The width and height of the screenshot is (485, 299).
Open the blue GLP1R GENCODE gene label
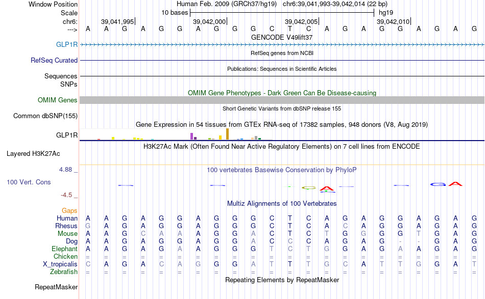tap(67, 44)
